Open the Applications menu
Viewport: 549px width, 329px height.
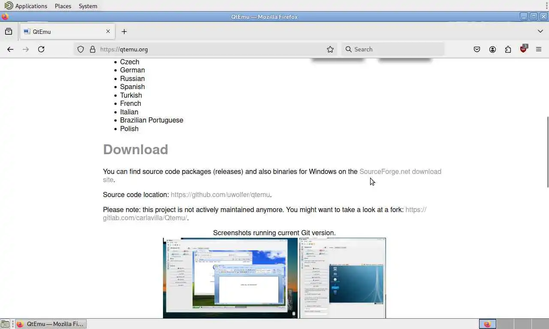coord(31,6)
